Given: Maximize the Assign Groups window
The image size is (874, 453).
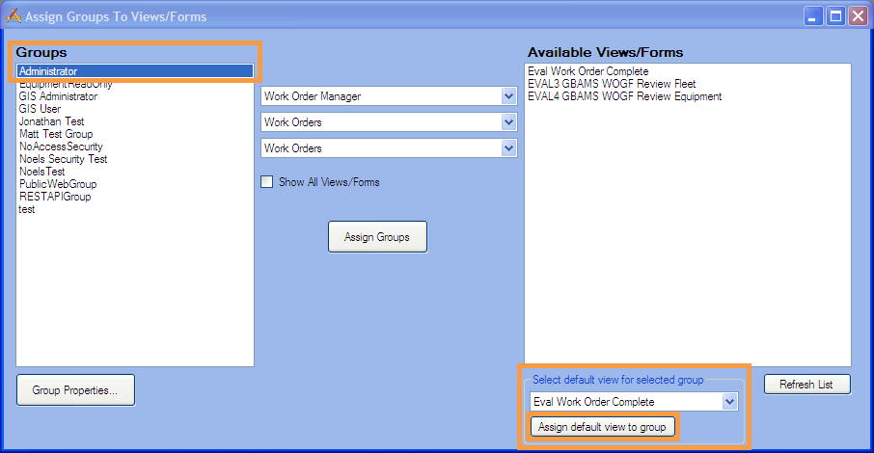Looking at the screenshot, I should (835, 16).
